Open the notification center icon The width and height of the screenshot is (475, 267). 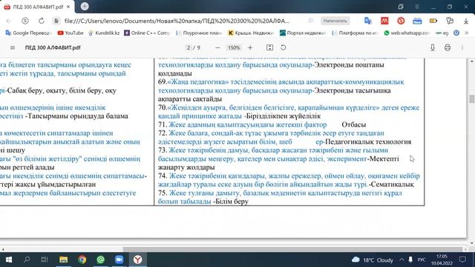click(x=462, y=260)
